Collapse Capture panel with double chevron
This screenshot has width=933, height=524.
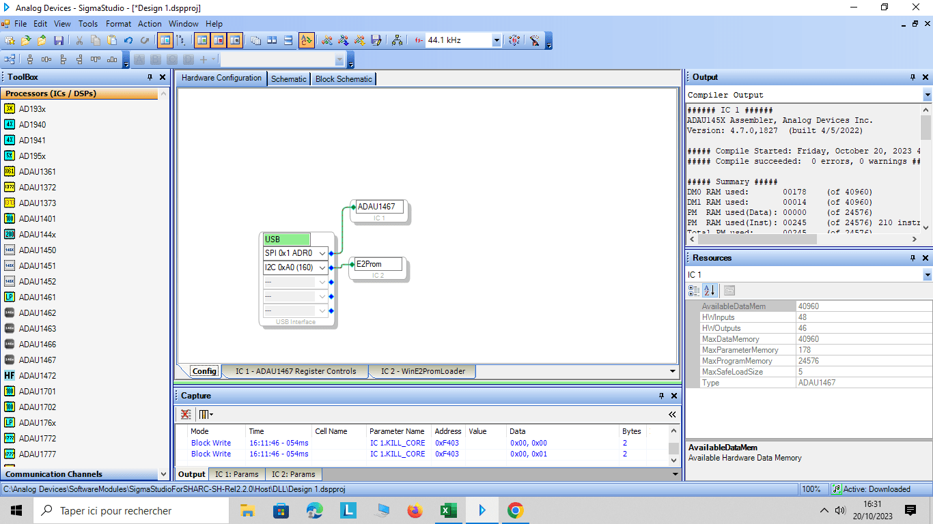click(x=672, y=414)
